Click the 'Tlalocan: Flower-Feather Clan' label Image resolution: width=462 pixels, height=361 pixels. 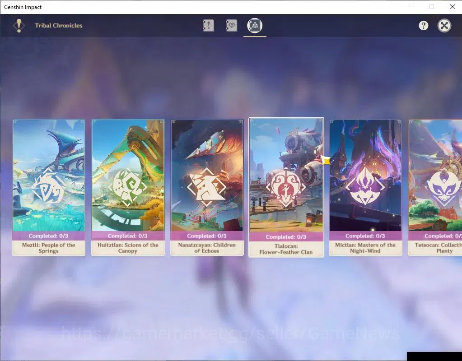[286, 249]
